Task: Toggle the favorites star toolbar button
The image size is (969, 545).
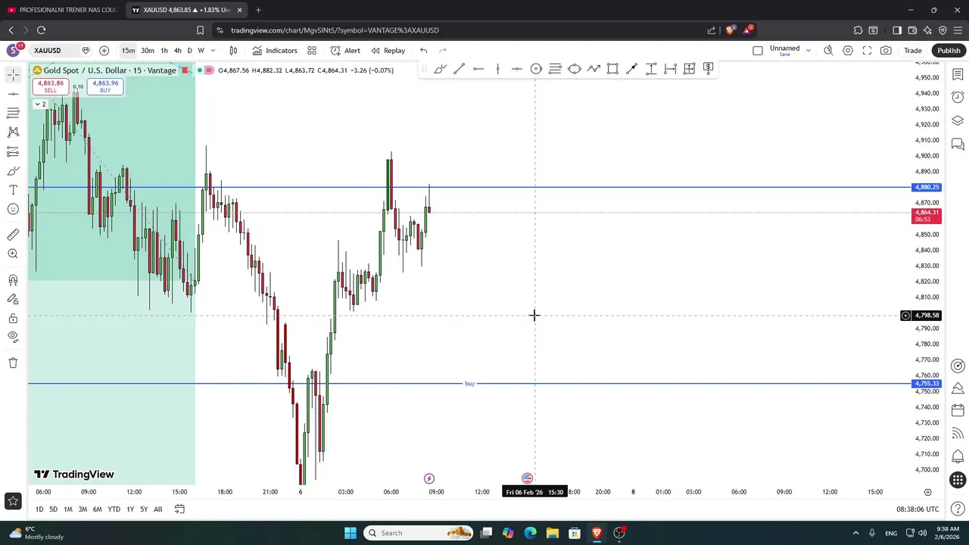Action: pyautogui.click(x=13, y=500)
